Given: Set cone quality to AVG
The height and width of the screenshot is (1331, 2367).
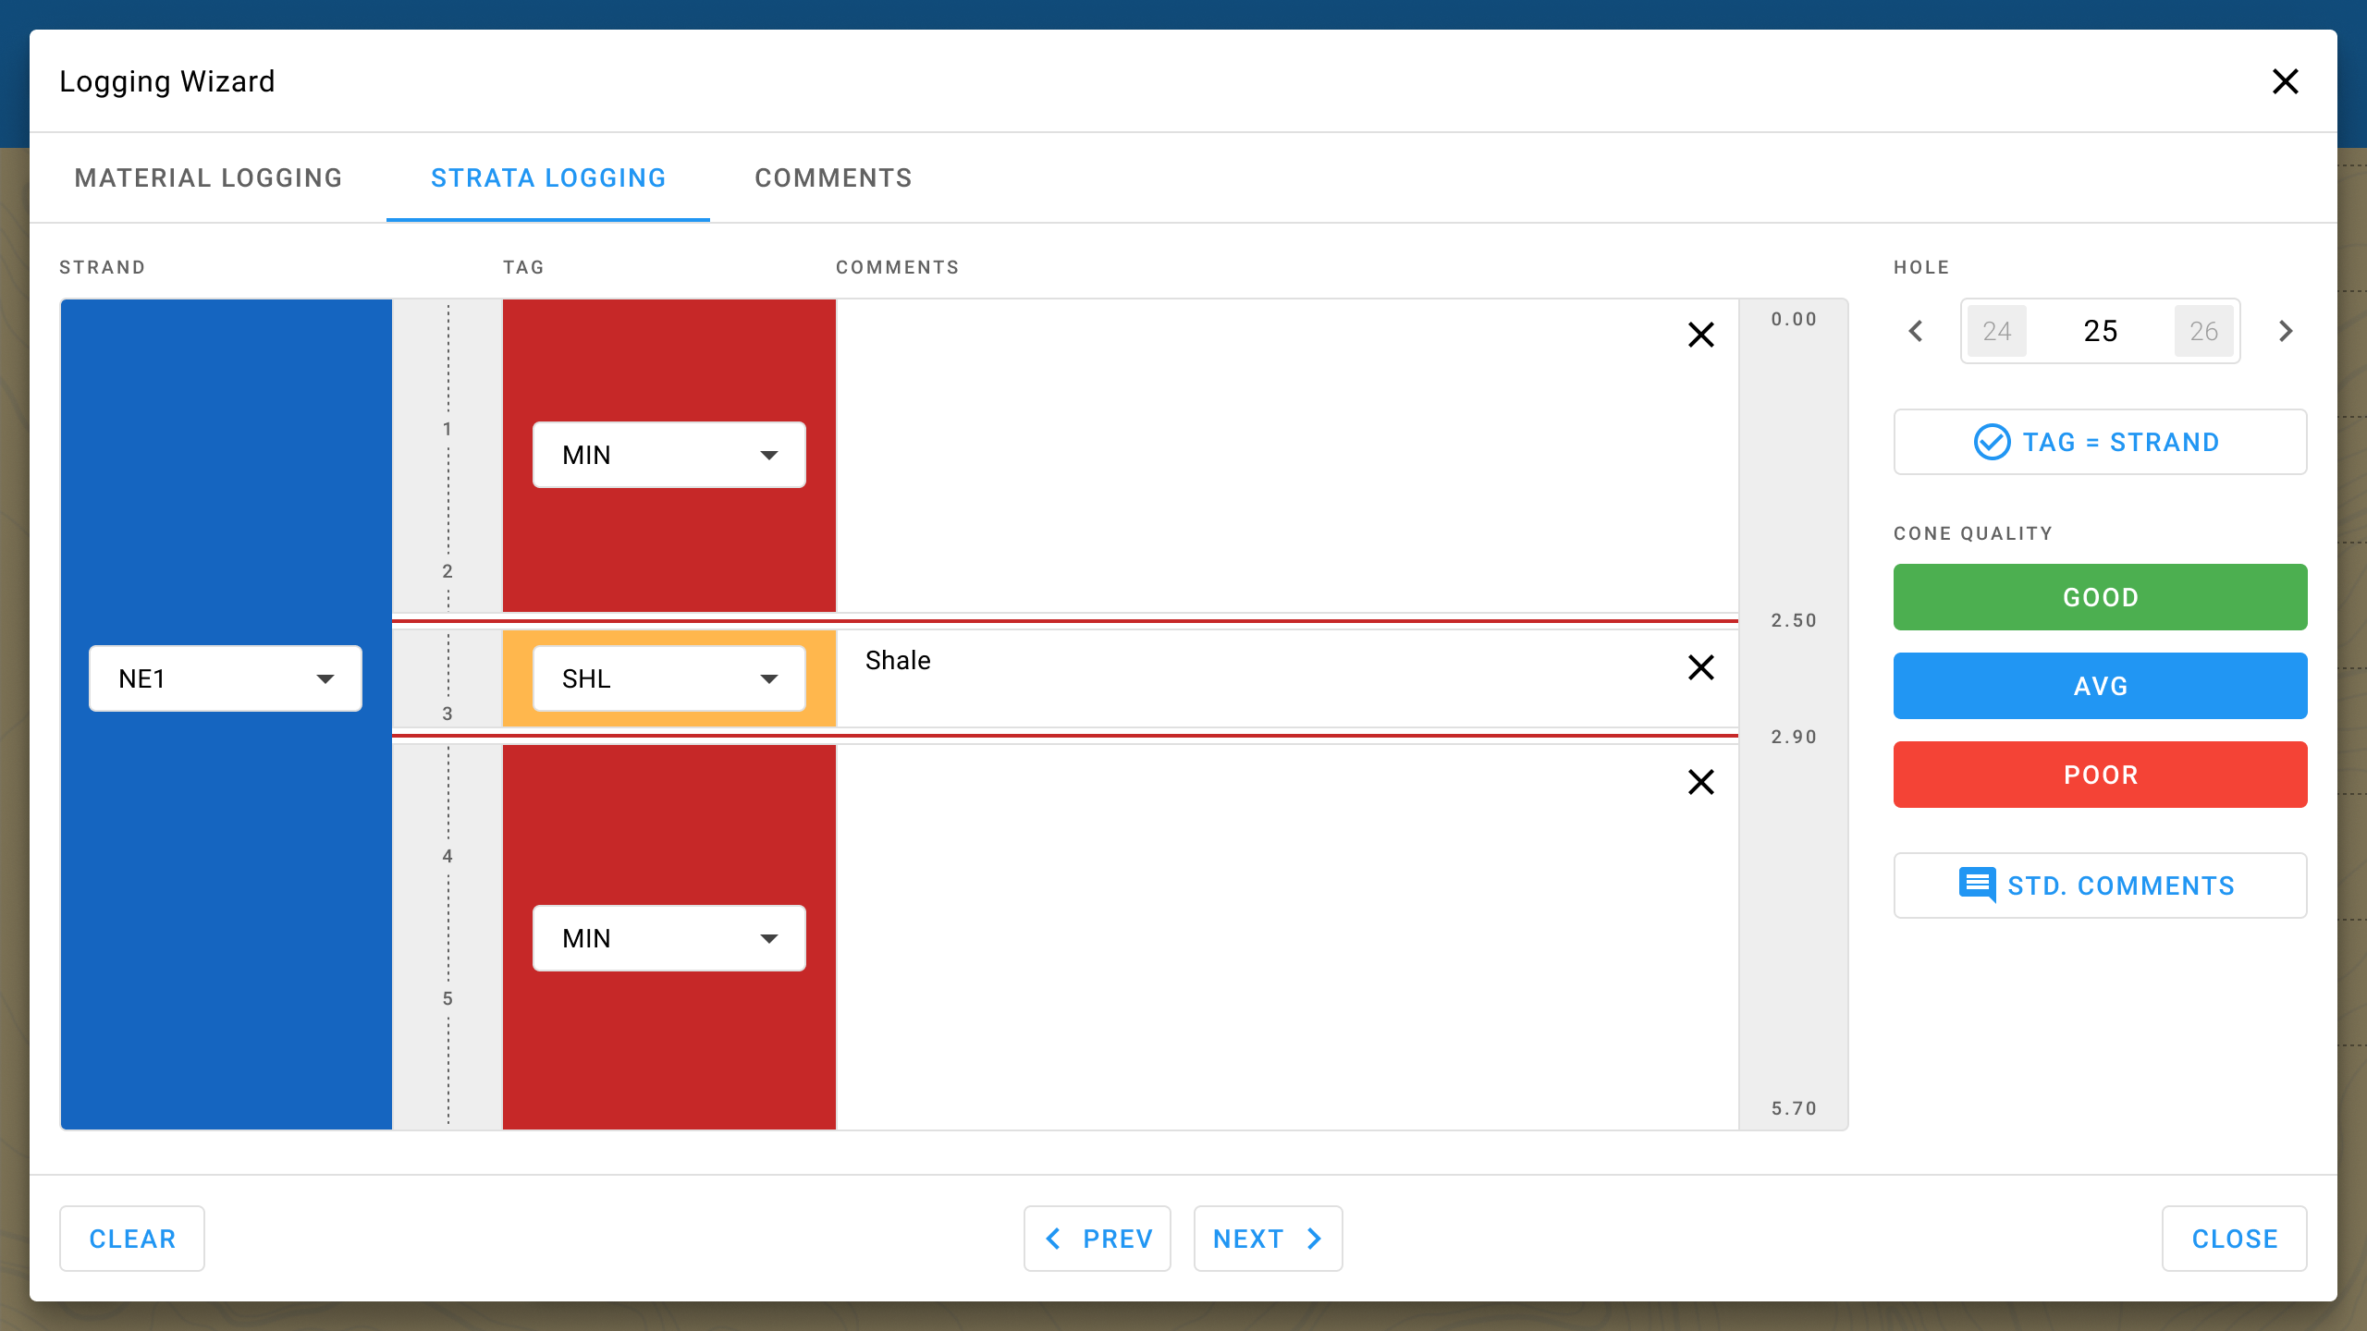Looking at the screenshot, I should [2100, 686].
